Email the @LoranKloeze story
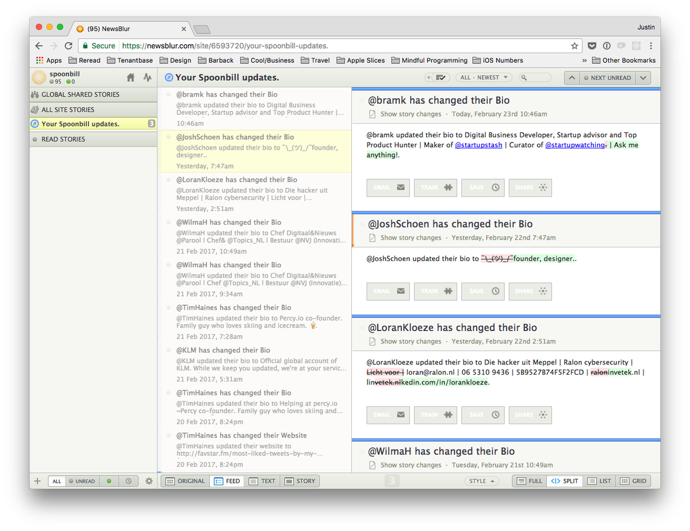Screen dimensions: 690x531 [x=388, y=415]
